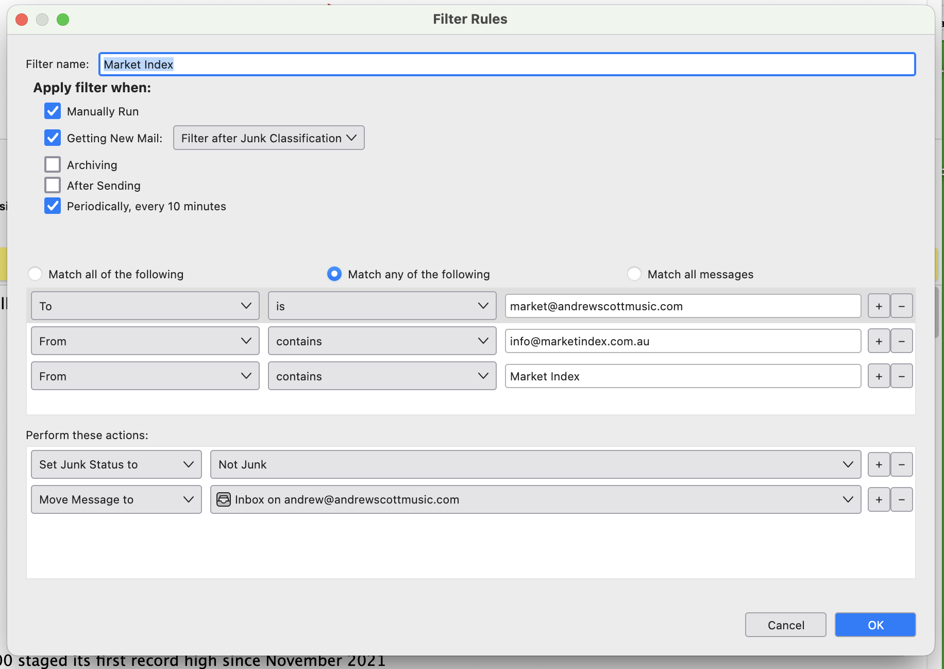Screen dimensions: 944x669
Task: Add an action after Set Junk Status
Action: tap(879, 464)
